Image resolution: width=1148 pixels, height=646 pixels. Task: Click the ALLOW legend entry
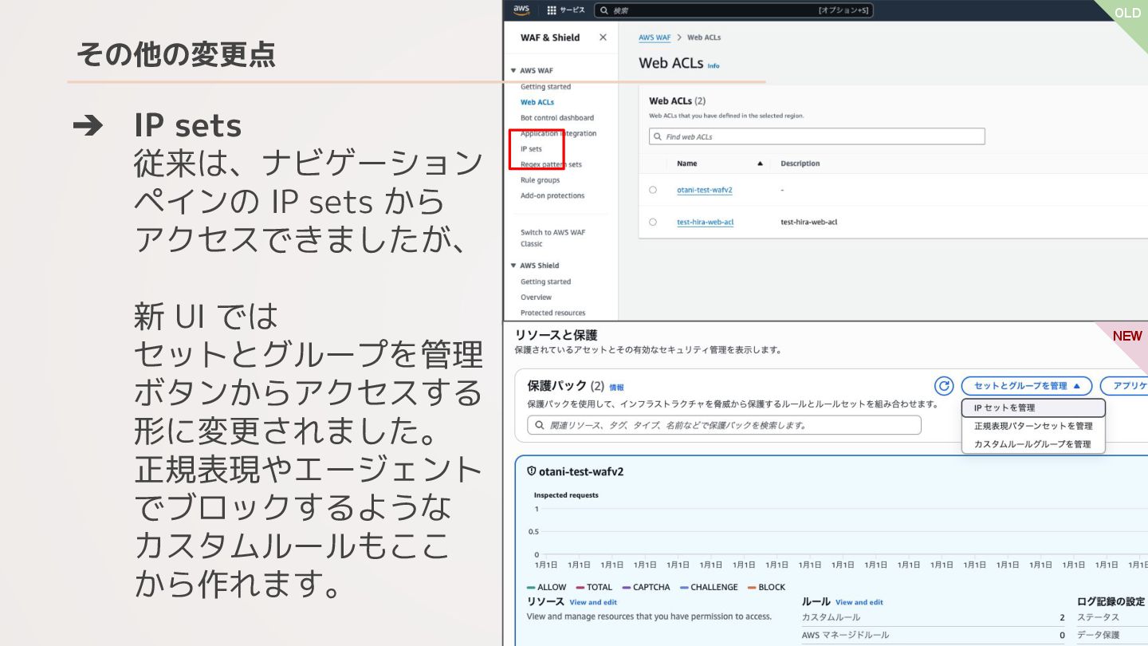(546, 587)
